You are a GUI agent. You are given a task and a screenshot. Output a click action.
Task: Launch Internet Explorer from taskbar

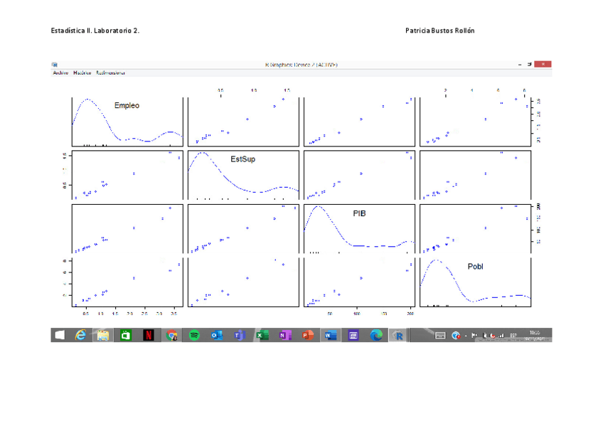pyautogui.click(x=80, y=335)
